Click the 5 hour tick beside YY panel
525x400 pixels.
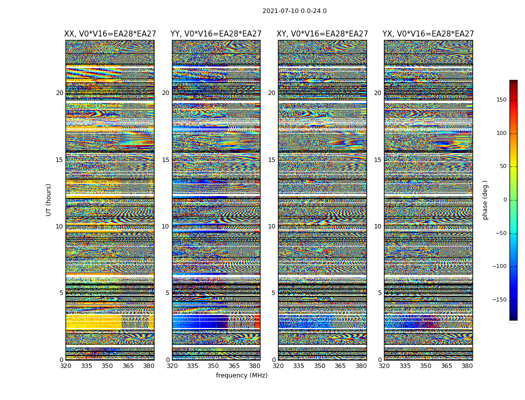pos(167,293)
